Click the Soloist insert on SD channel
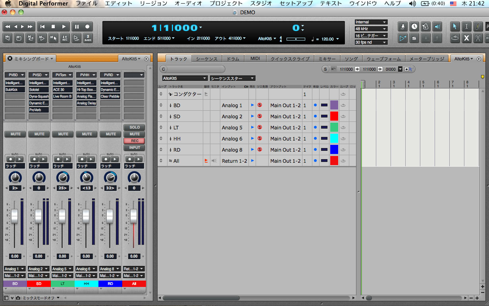The width and height of the screenshot is (489, 306). click(39, 90)
